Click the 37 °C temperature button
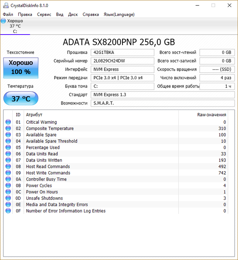 [x=21, y=98]
